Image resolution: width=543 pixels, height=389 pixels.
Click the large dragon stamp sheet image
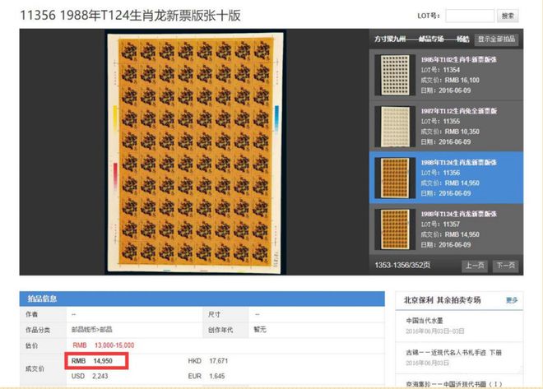pos(195,153)
